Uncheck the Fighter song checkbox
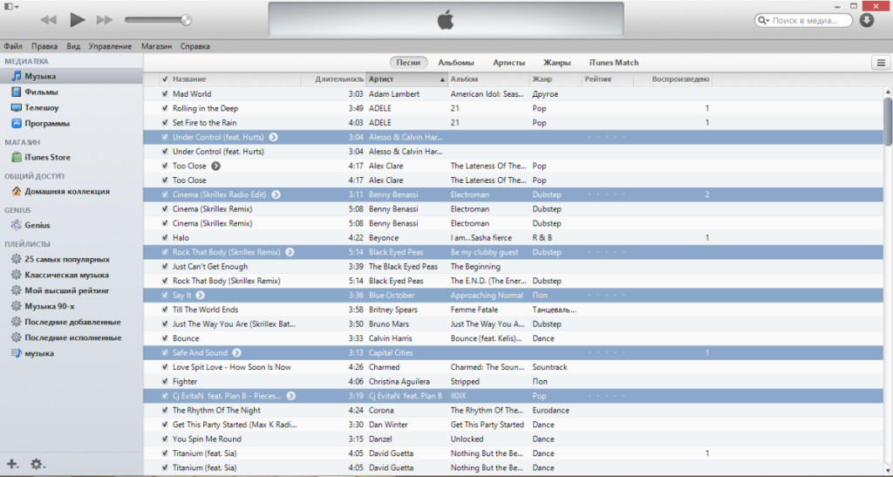The image size is (893, 477). point(165,381)
